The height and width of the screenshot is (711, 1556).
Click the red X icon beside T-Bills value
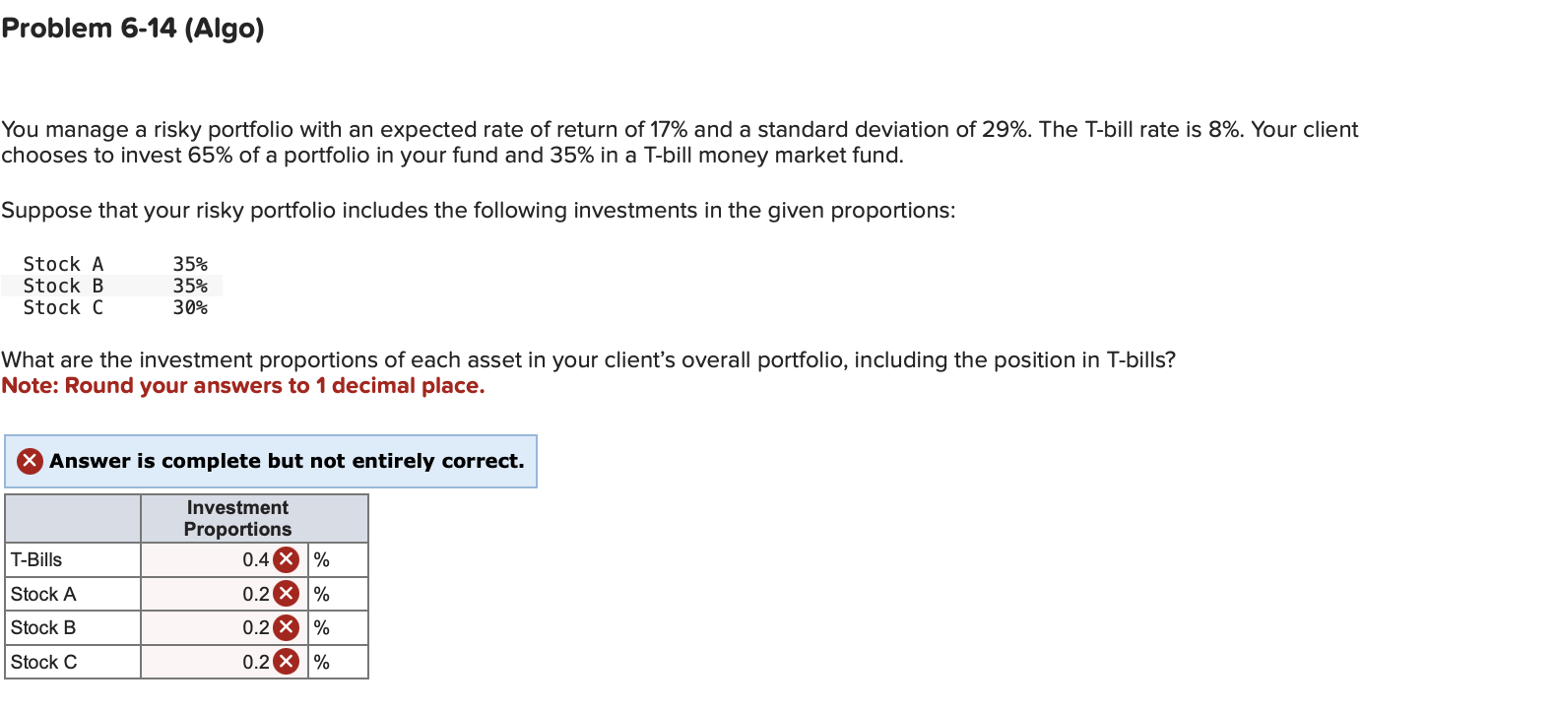coord(286,559)
